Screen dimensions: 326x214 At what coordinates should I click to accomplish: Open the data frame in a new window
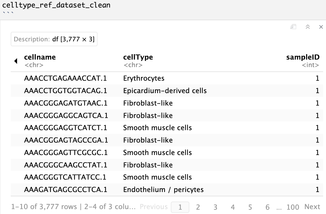293,27
